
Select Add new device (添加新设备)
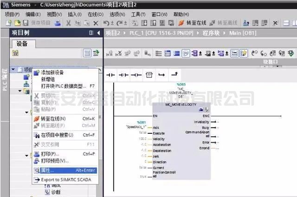coord(52,72)
